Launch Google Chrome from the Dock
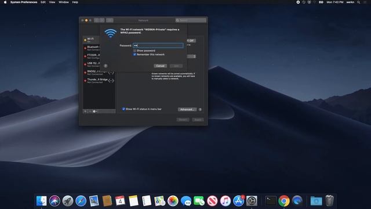Screen dimensions: 371x209 tap(284, 201)
